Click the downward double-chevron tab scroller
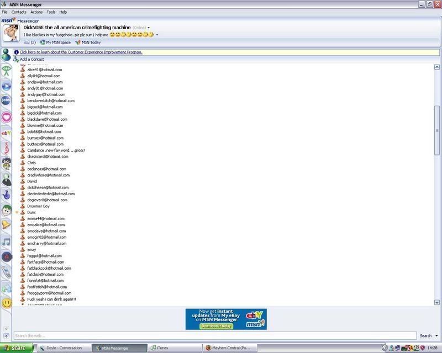 point(6,335)
